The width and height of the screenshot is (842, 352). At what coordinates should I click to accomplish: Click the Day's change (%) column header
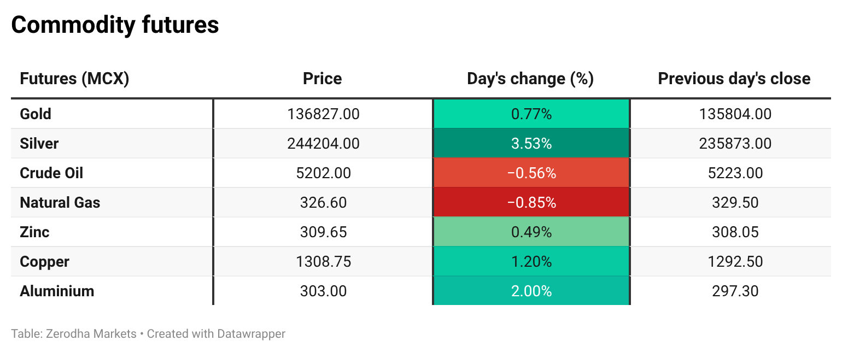pos(530,79)
